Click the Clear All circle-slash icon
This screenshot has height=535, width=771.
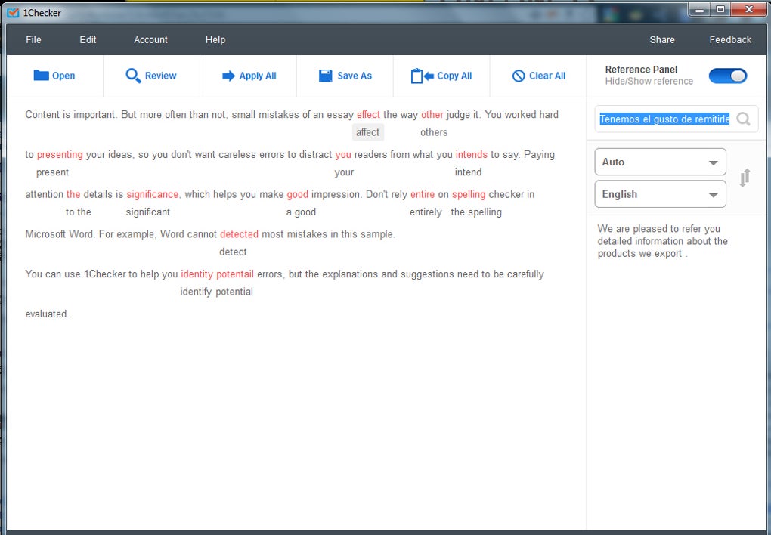click(x=519, y=76)
